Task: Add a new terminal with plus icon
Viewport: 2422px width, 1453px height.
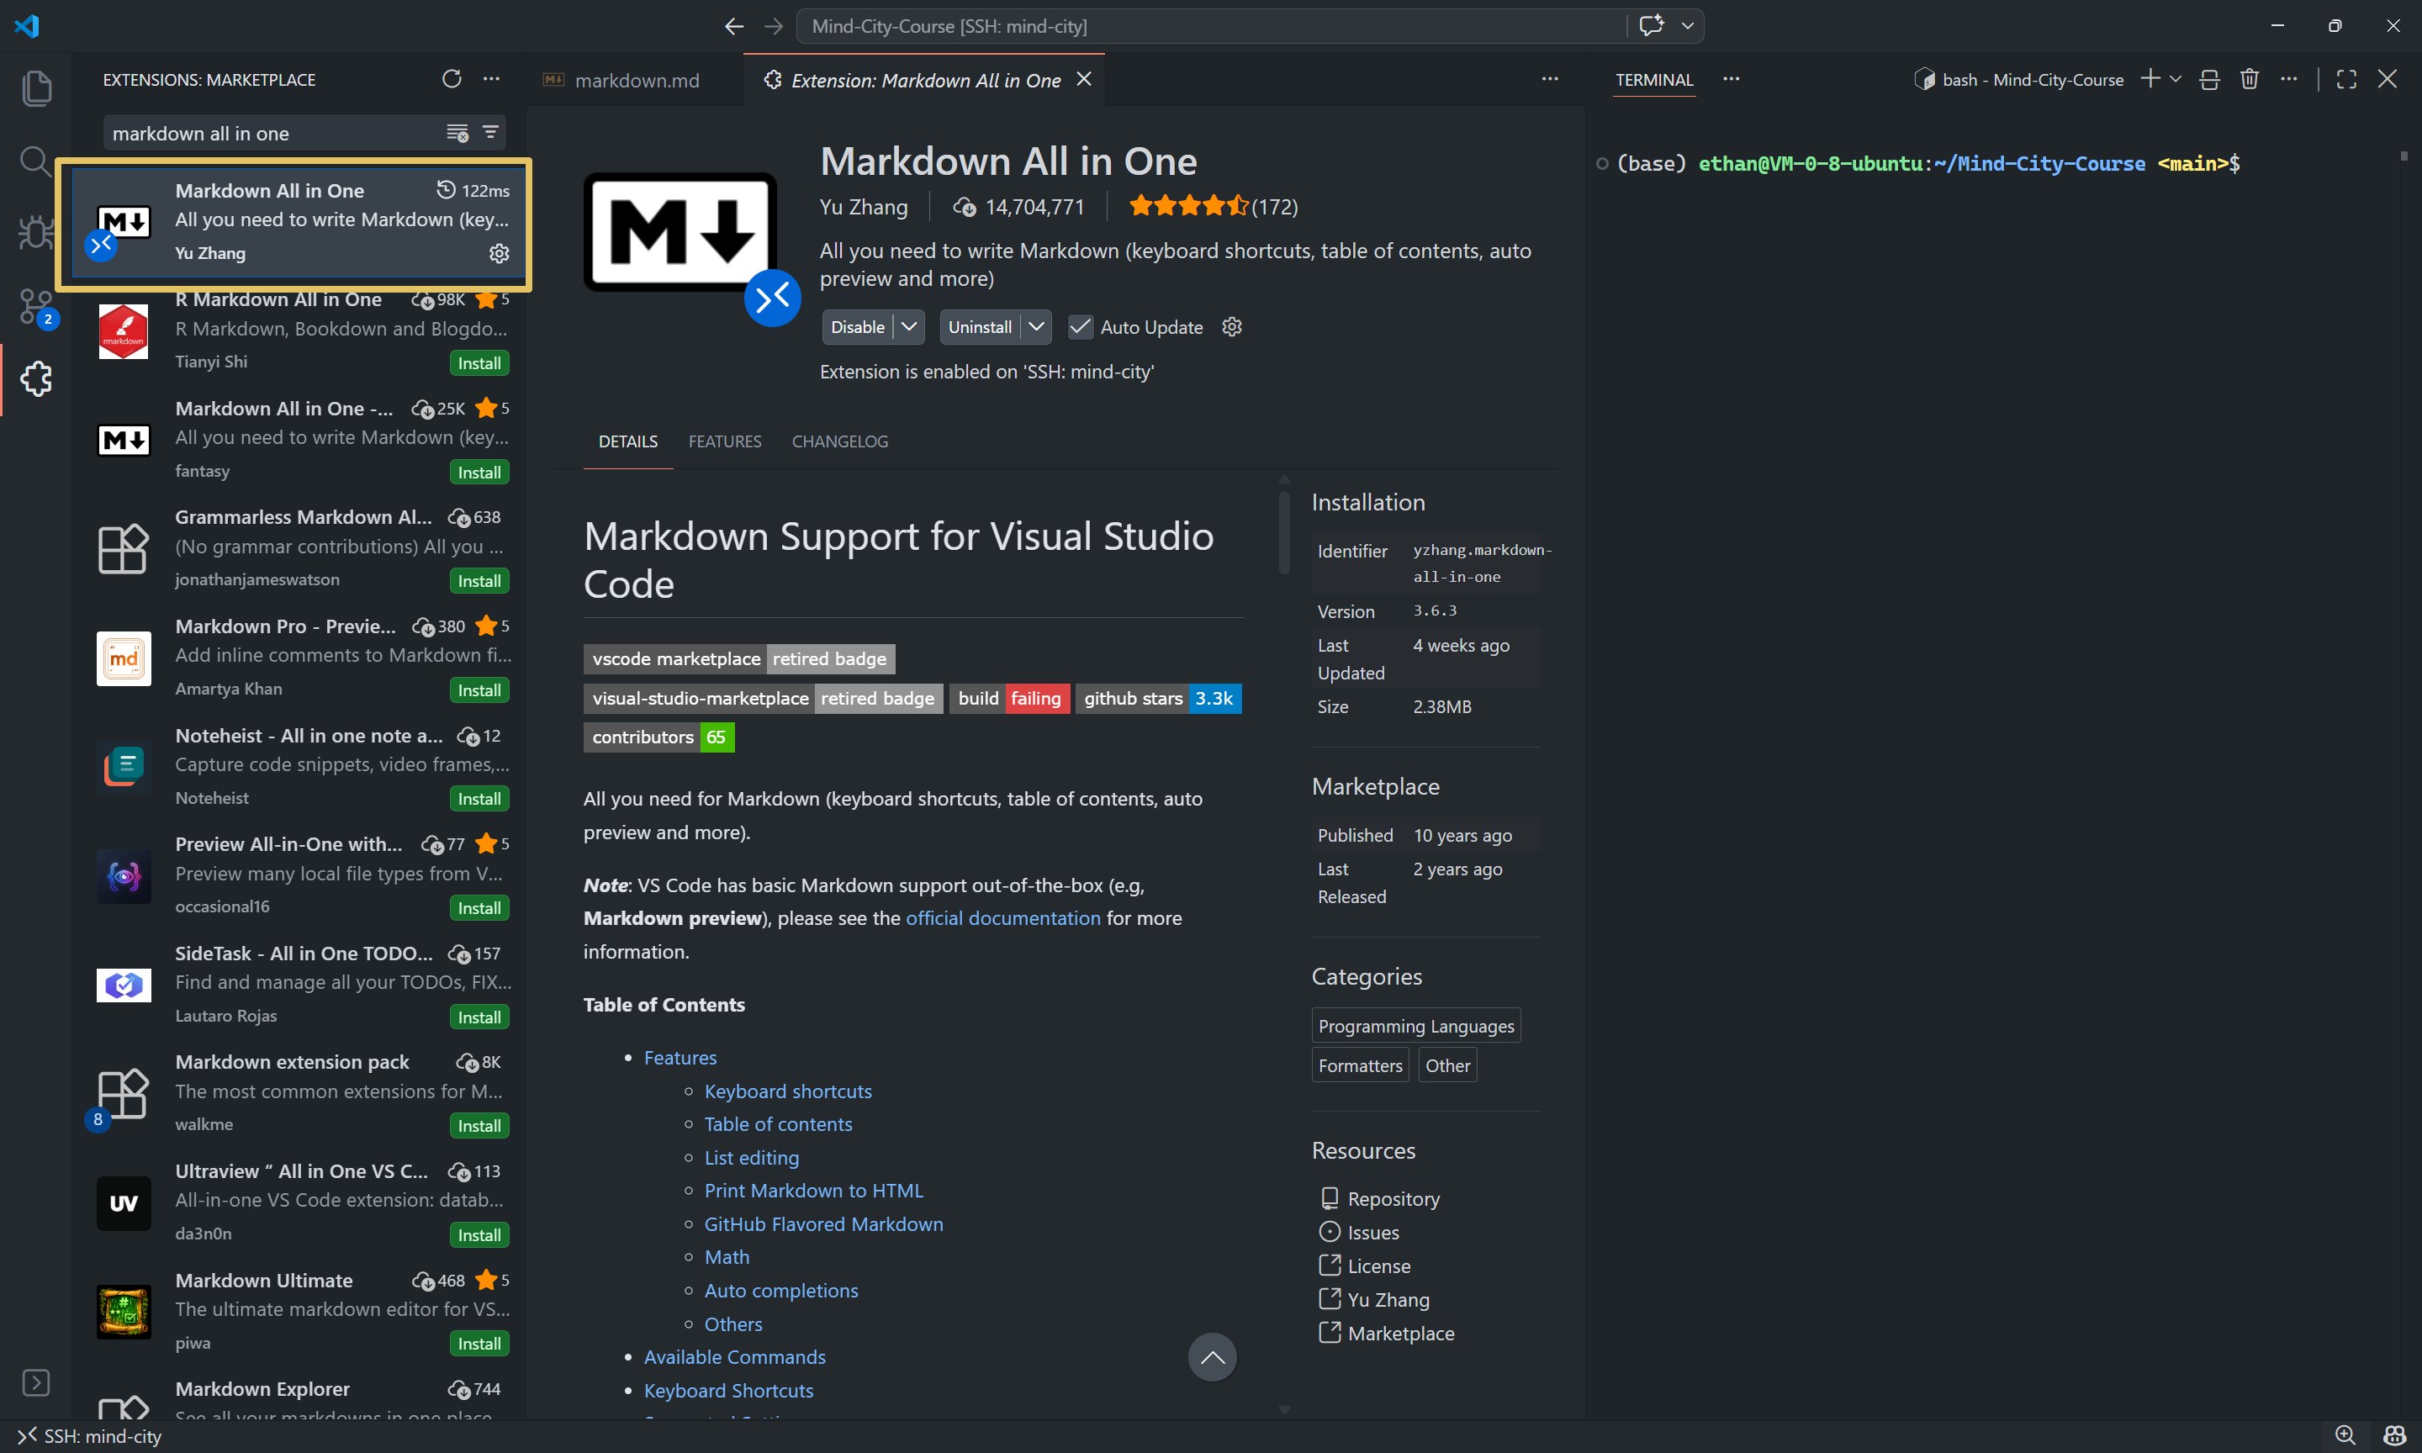Action: click(x=2150, y=79)
